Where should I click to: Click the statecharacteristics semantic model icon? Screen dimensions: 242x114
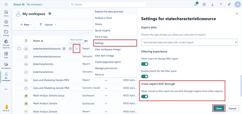coord(26,72)
